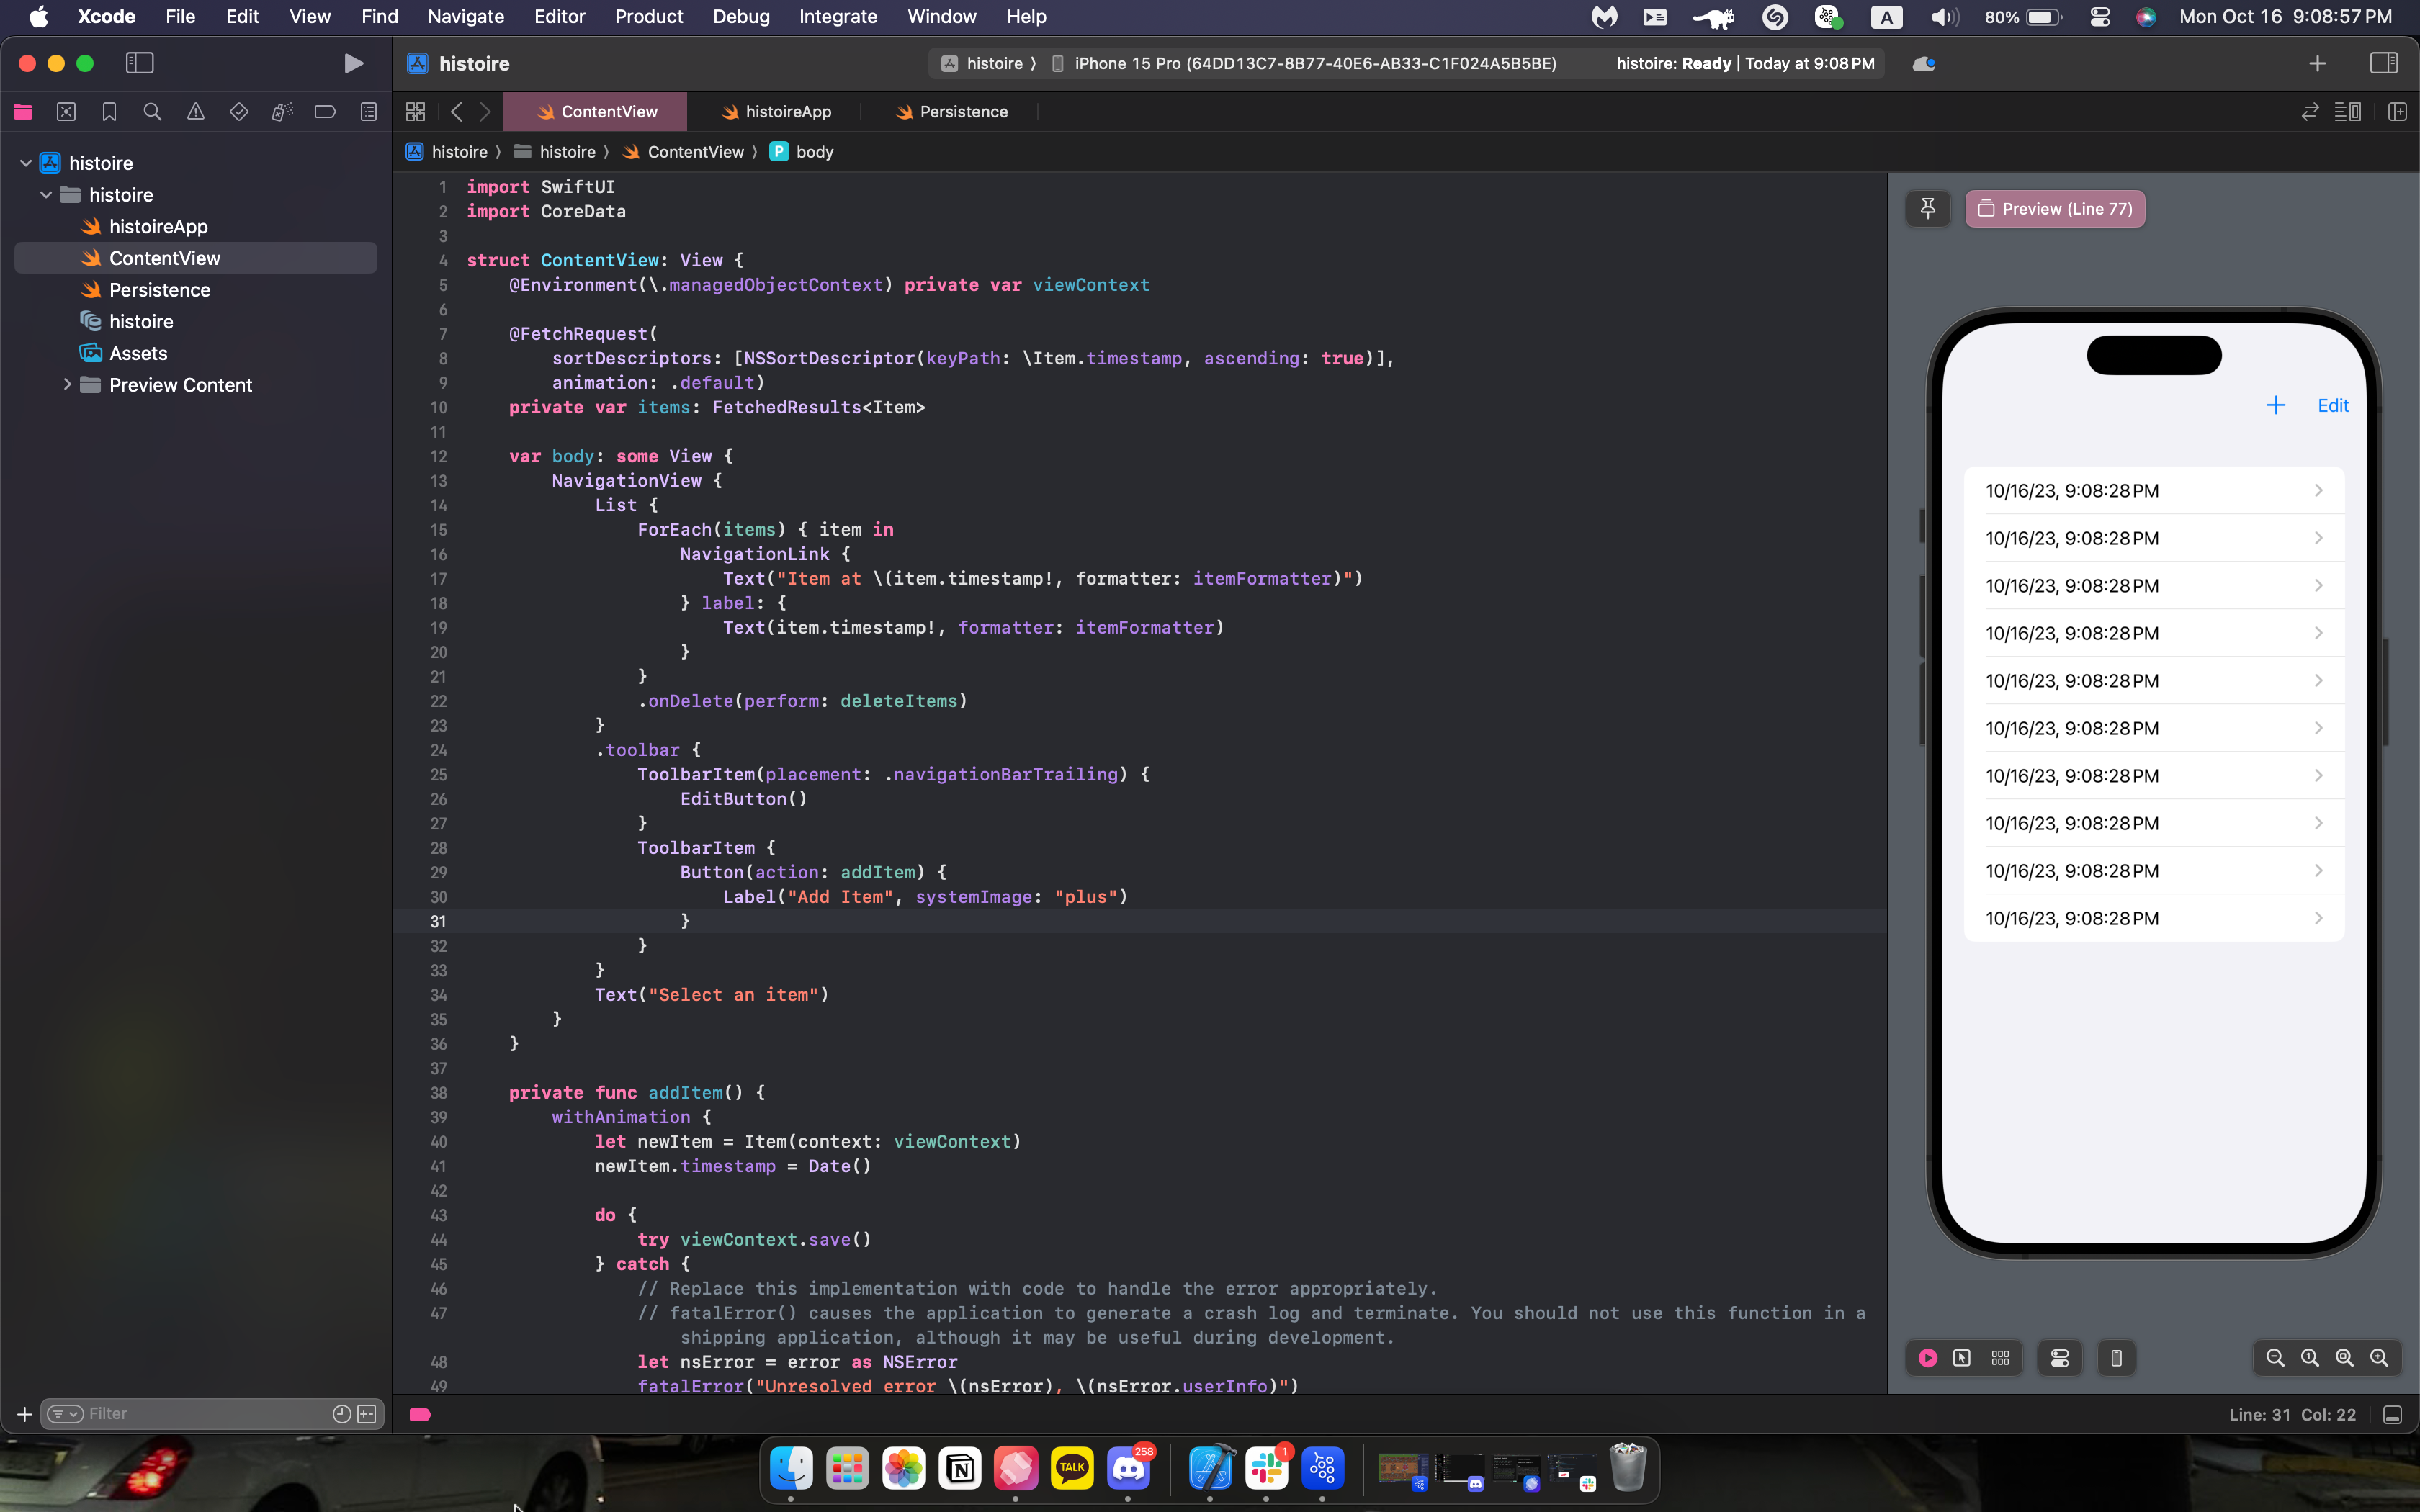Switch preview to Selectable mode
Screen dimensions: 2420x1512
[1962, 1358]
